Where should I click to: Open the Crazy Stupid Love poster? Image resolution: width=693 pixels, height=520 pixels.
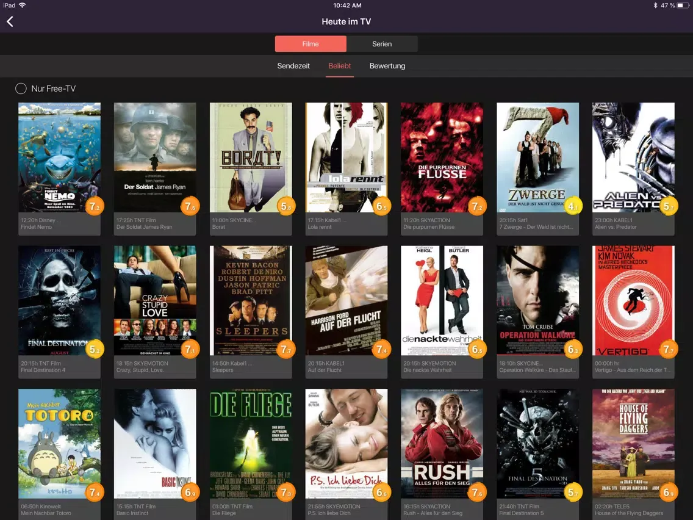(155, 301)
